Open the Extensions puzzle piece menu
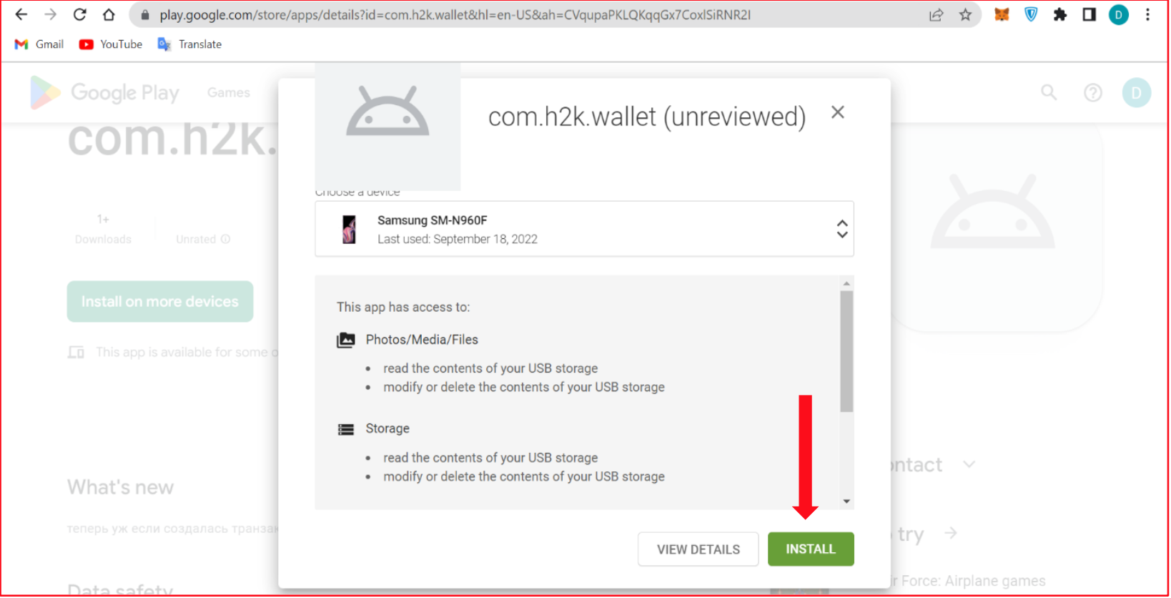Image resolution: width=1171 pixels, height=598 pixels. coord(1059,15)
